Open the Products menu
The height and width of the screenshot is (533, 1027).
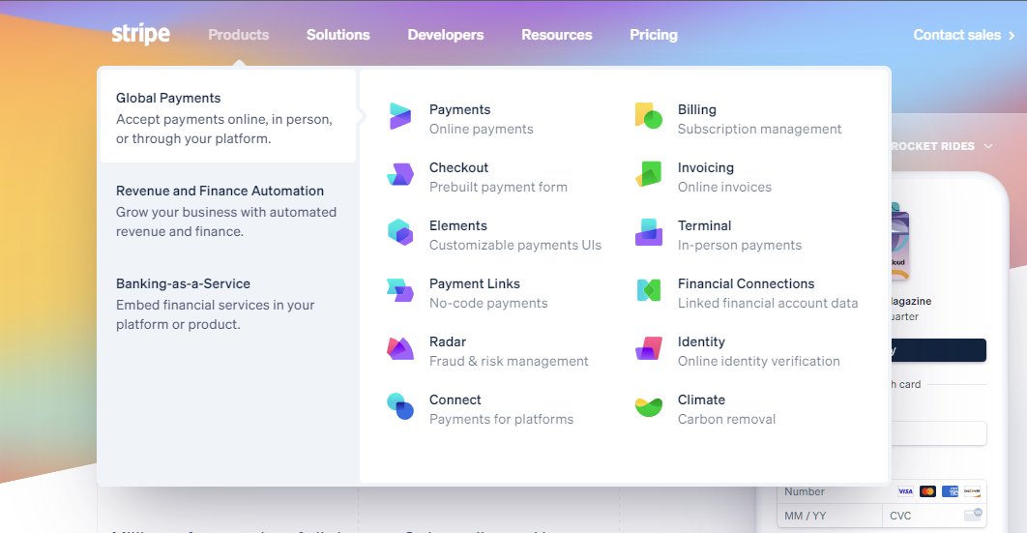[239, 35]
